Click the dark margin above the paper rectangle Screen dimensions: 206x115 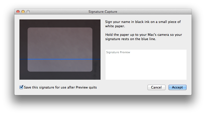(x=60, y=23)
